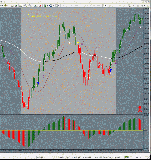Image resolution: width=151 pixels, height=160 pixels.
Task: Click the connection status bars icon
Action: coord(127,157)
